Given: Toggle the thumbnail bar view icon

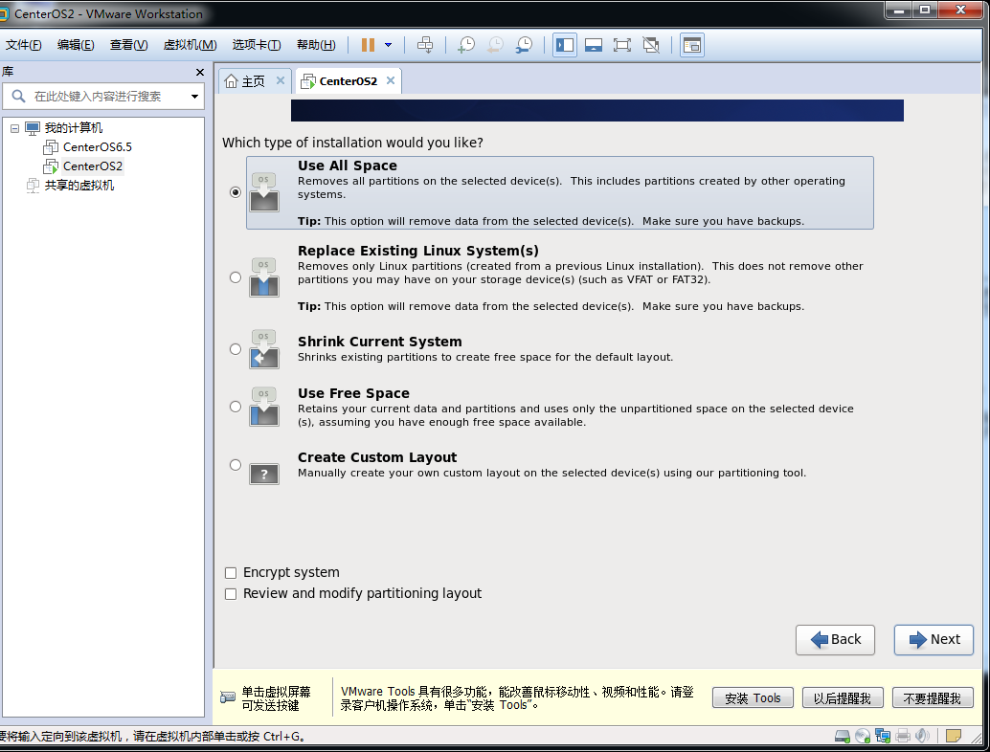Looking at the screenshot, I should pyautogui.click(x=594, y=45).
